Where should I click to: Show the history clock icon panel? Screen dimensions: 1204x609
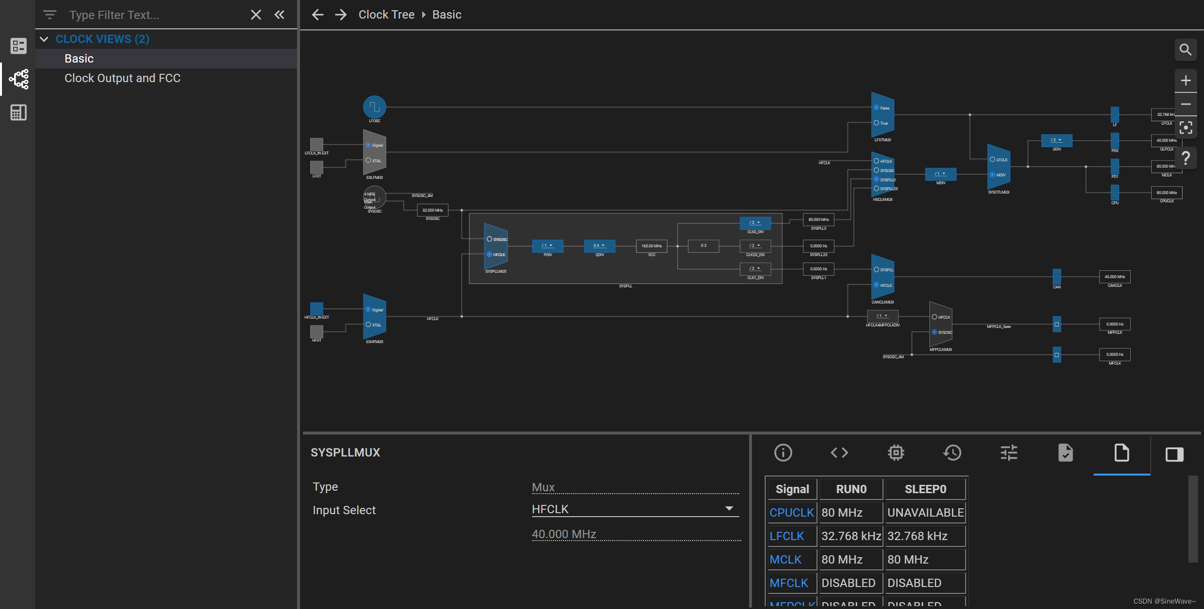click(x=952, y=453)
